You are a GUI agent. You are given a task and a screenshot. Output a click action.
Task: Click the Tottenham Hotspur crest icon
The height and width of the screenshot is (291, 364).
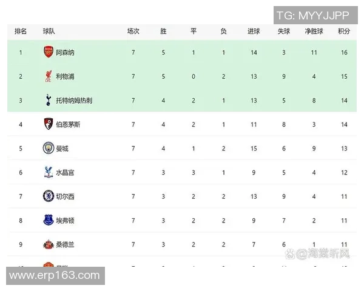(49, 101)
